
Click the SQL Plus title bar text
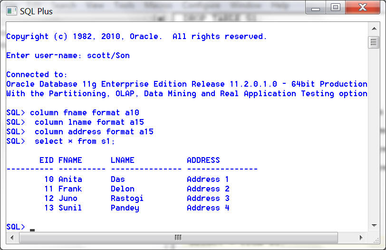click(x=36, y=10)
